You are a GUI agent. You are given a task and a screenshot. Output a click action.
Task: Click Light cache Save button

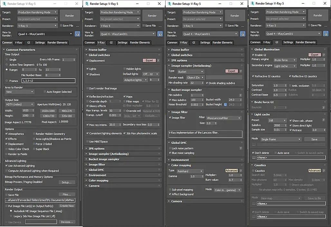[x=314, y=139]
